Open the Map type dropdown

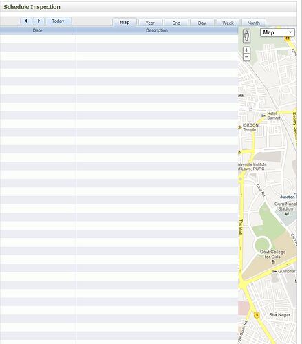pos(277,32)
